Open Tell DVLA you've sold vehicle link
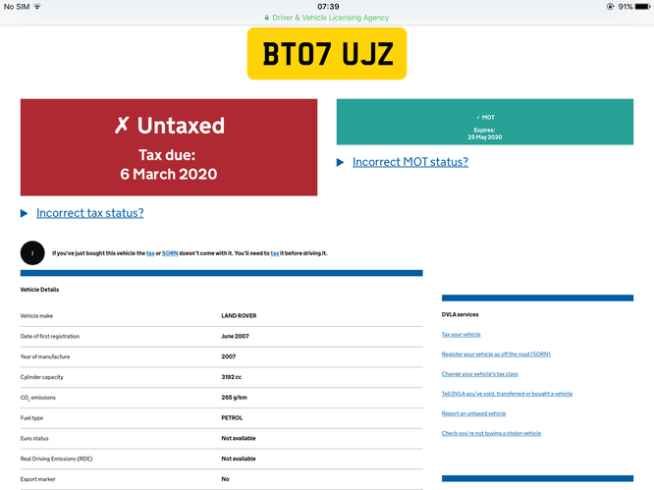Image resolution: width=654 pixels, height=490 pixels. click(507, 394)
